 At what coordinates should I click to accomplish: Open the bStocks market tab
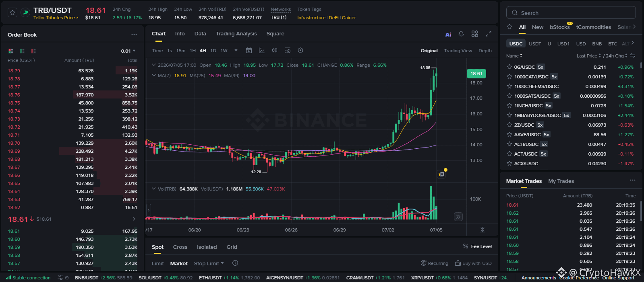tap(559, 27)
